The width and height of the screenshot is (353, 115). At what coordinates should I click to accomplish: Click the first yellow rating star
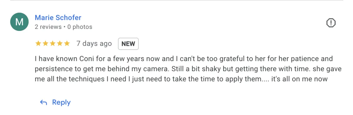pyautogui.click(x=38, y=44)
